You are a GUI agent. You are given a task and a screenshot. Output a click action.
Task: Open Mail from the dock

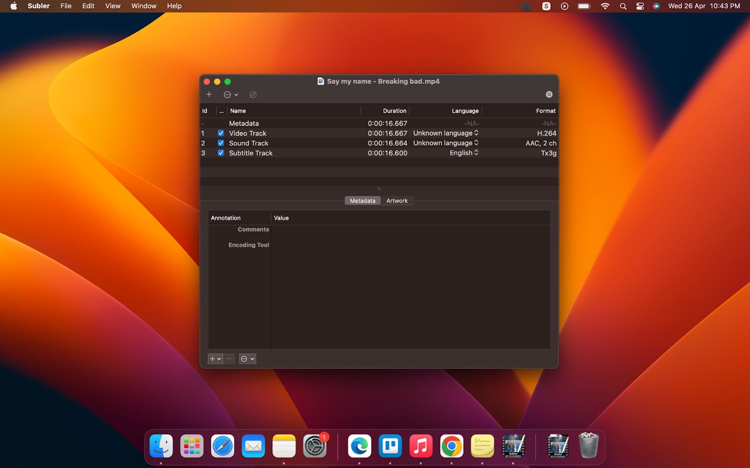pos(253,446)
